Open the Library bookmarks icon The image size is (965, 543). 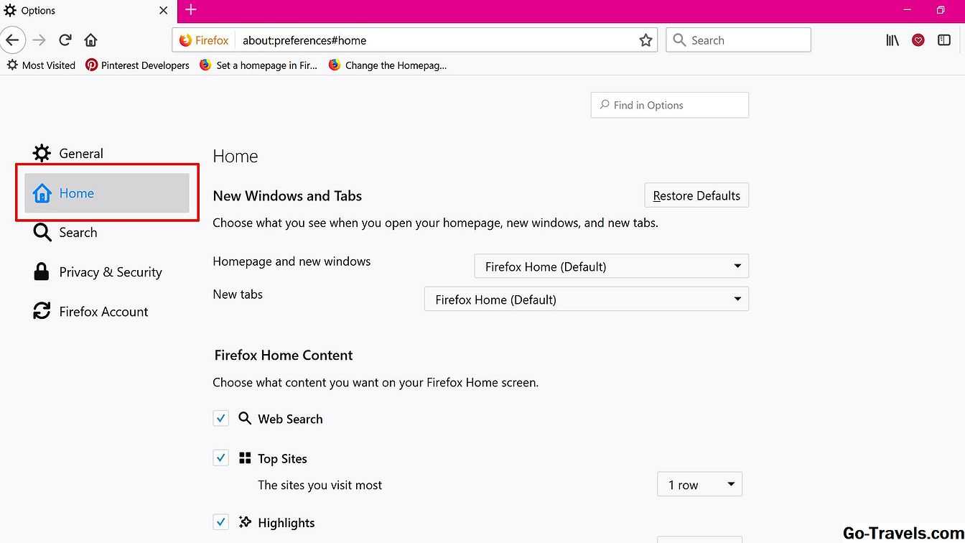click(892, 40)
